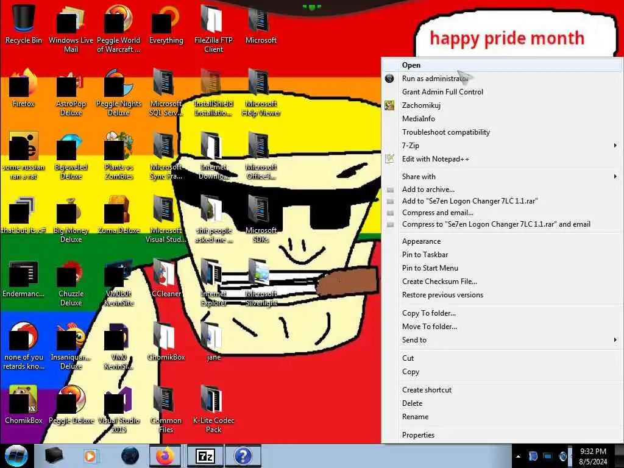Open Plants vs Zombies shortcut
This screenshot has height=468, width=624.
tap(118, 156)
